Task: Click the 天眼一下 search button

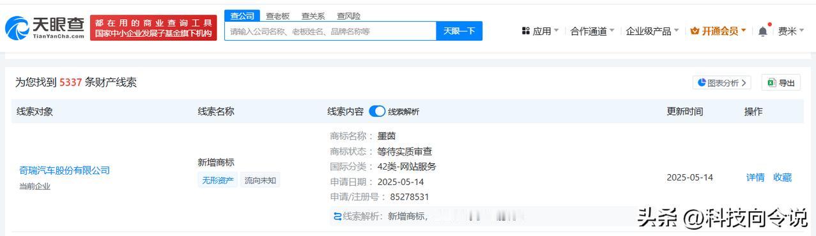Action: (459, 31)
